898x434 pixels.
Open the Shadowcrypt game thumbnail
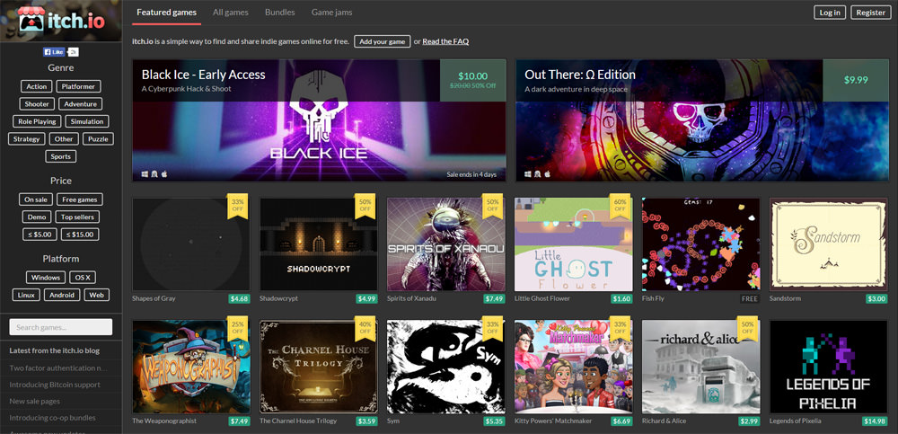[319, 244]
